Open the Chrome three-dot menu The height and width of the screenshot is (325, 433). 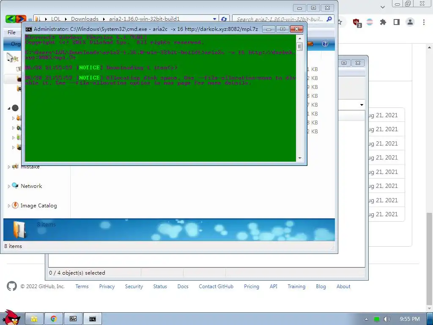[x=424, y=22]
